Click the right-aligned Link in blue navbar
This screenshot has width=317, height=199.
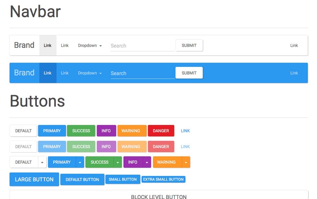pos(294,73)
